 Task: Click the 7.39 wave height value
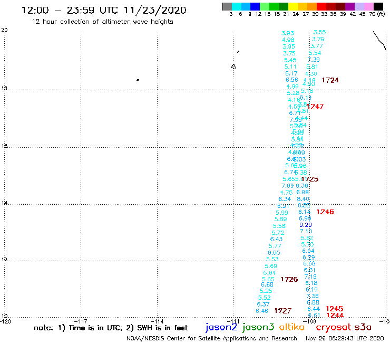click(x=314, y=60)
